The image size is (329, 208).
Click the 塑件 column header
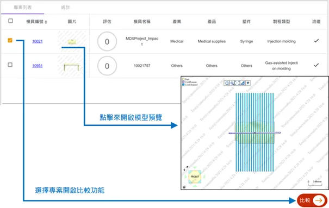point(246,22)
